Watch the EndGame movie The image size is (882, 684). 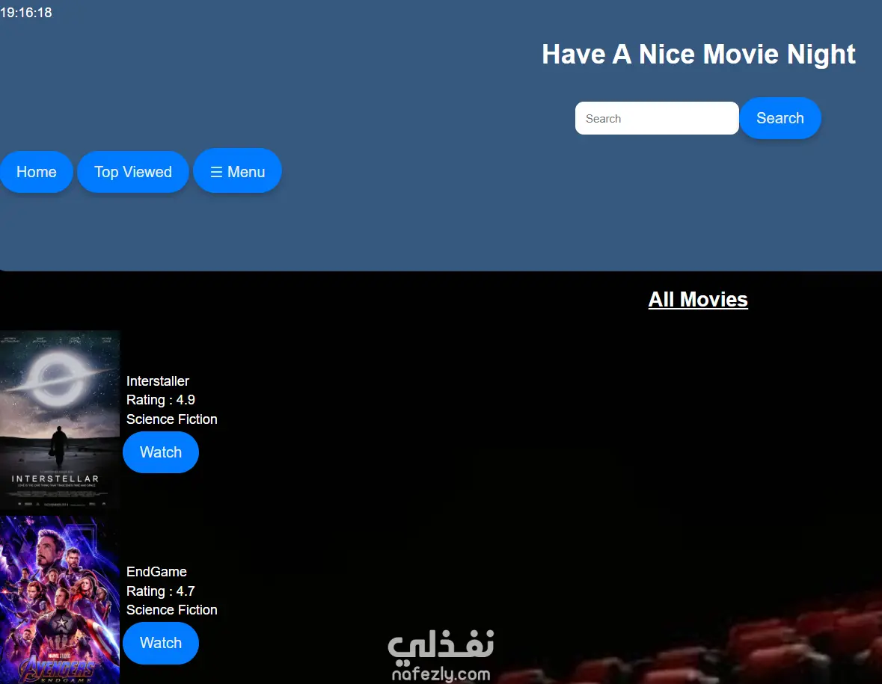[x=160, y=643]
